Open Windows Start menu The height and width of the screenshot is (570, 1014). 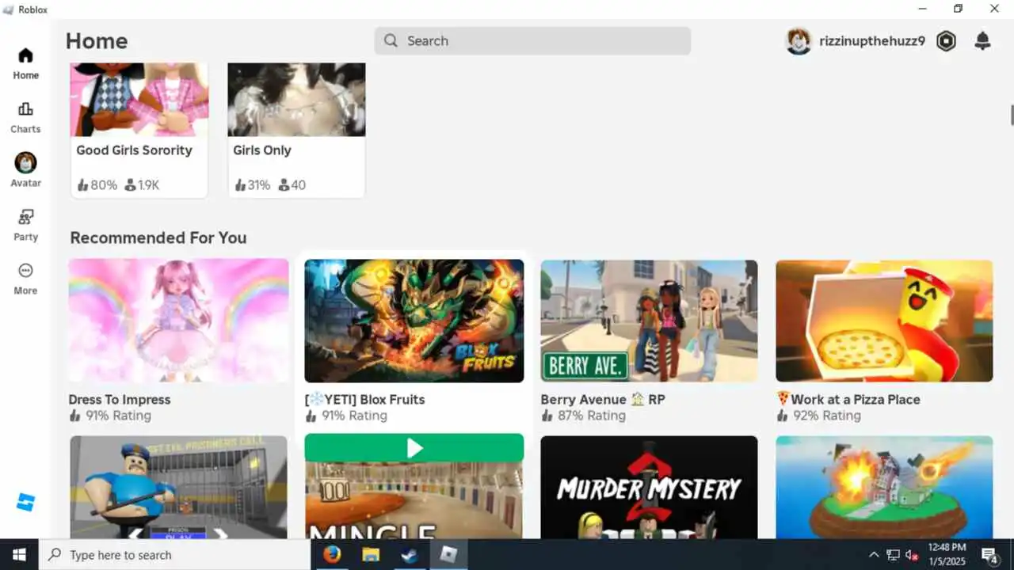[19, 554]
